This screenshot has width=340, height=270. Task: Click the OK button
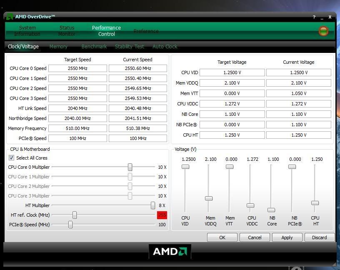222,237
